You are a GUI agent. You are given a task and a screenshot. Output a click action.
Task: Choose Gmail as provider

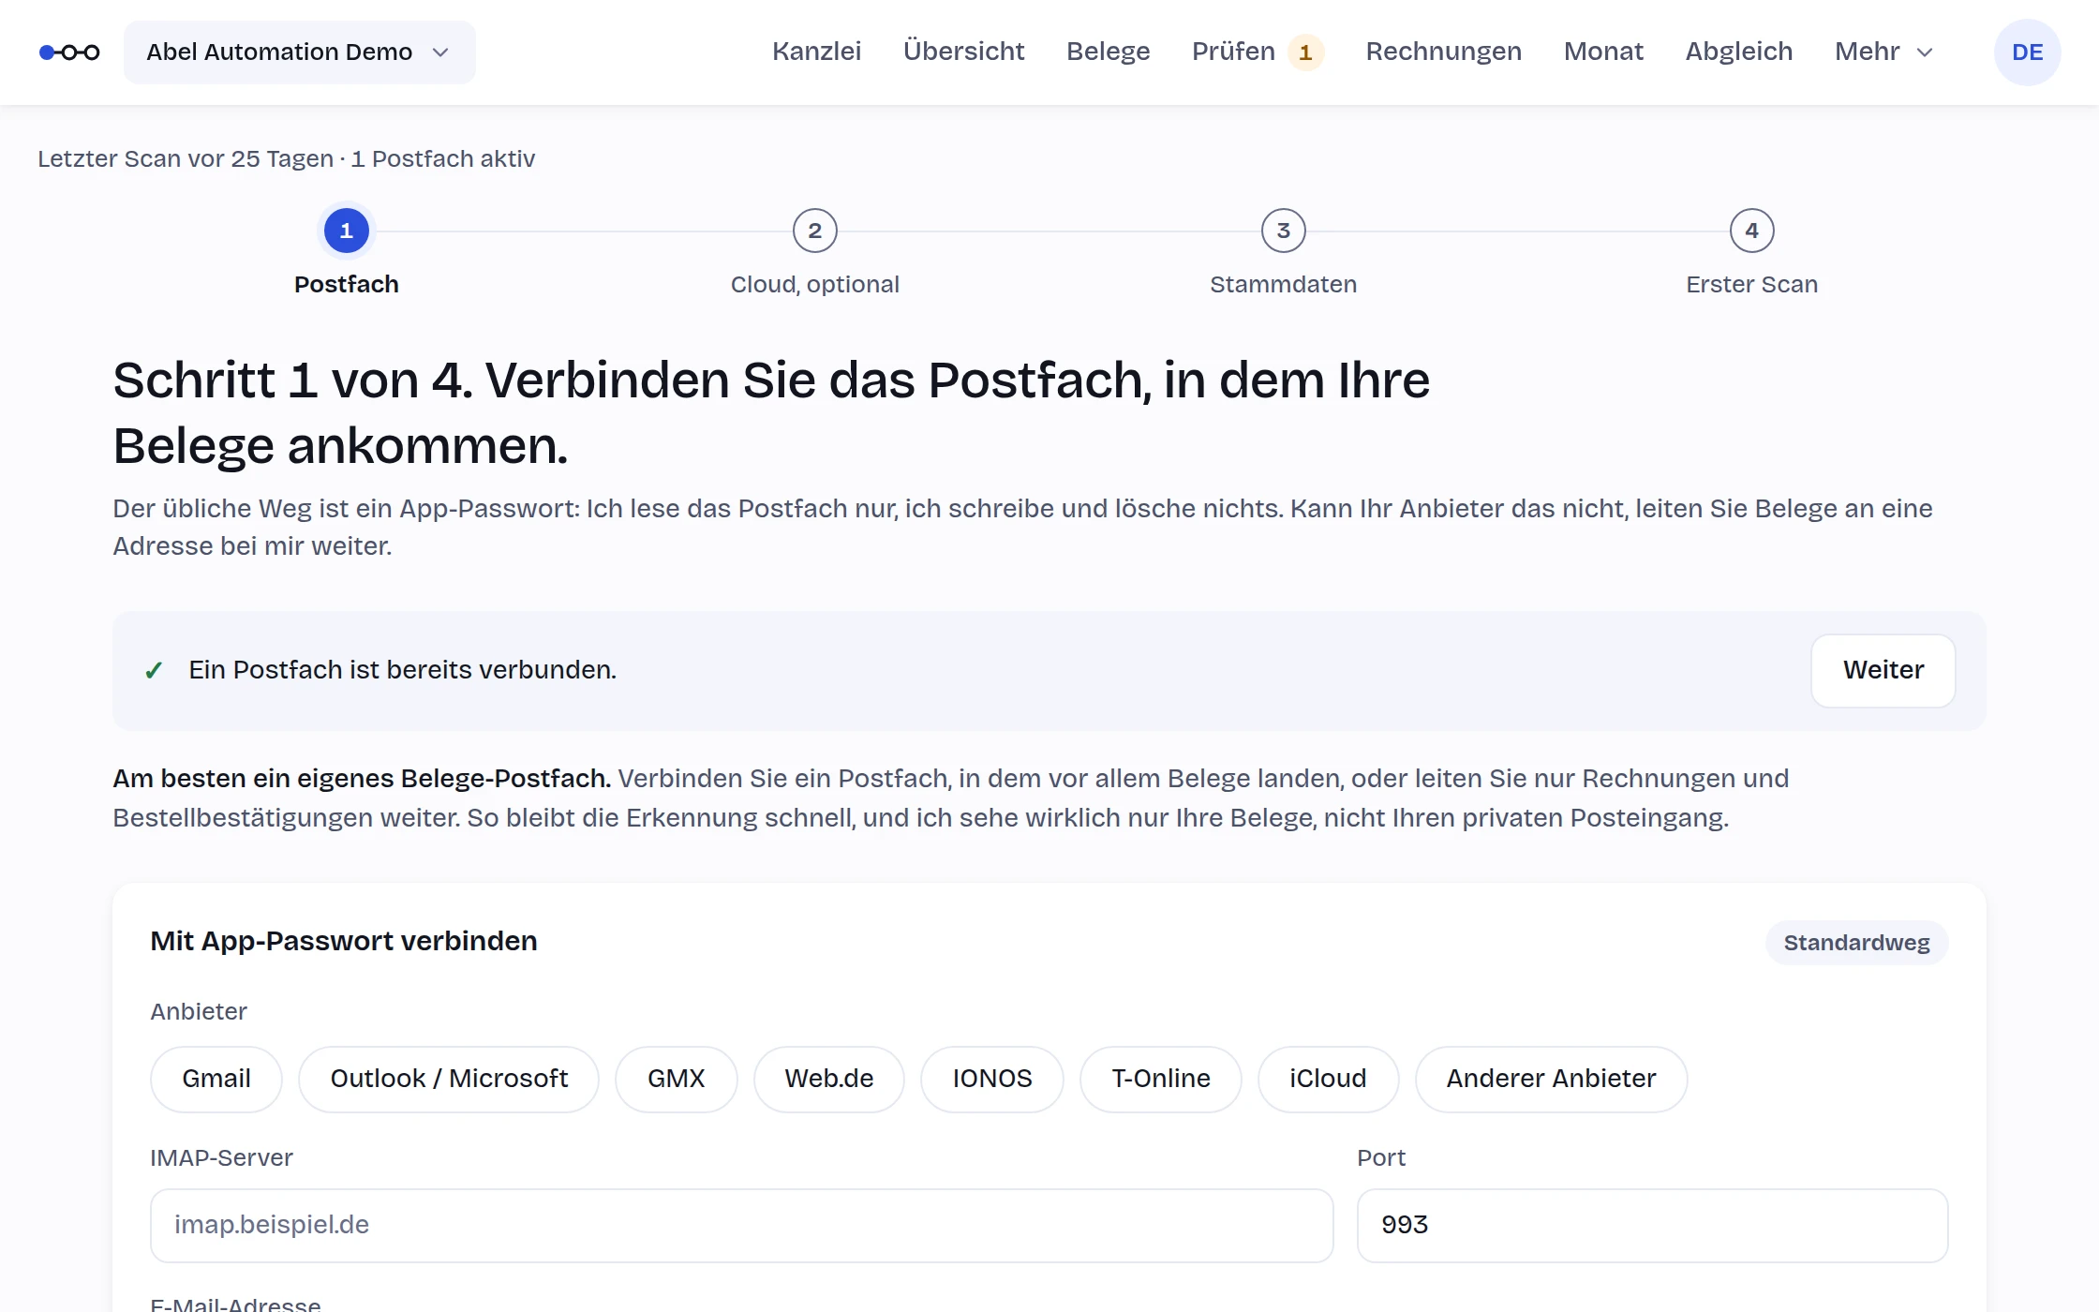tap(216, 1079)
